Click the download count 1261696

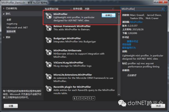point(133,33)
